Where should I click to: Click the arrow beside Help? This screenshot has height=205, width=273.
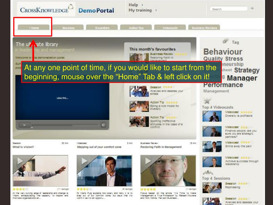[142, 5]
